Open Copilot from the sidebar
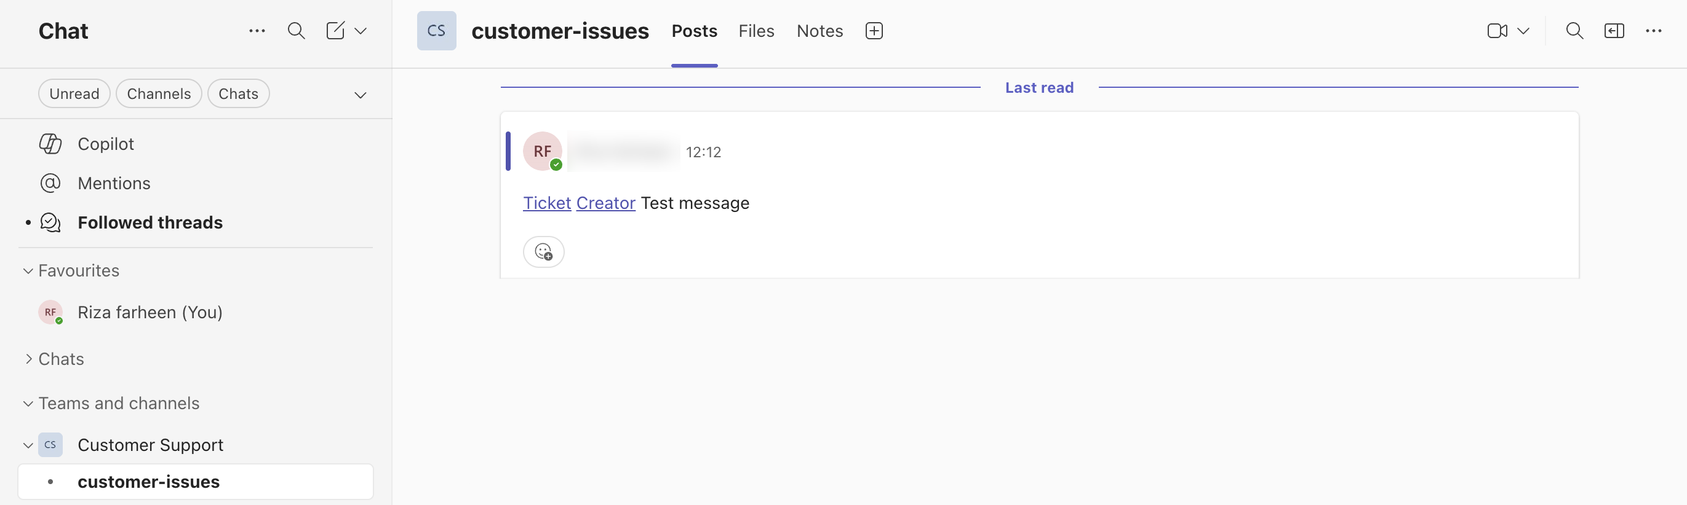The image size is (1687, 505). pyautogui.click(x=105, y=143)
